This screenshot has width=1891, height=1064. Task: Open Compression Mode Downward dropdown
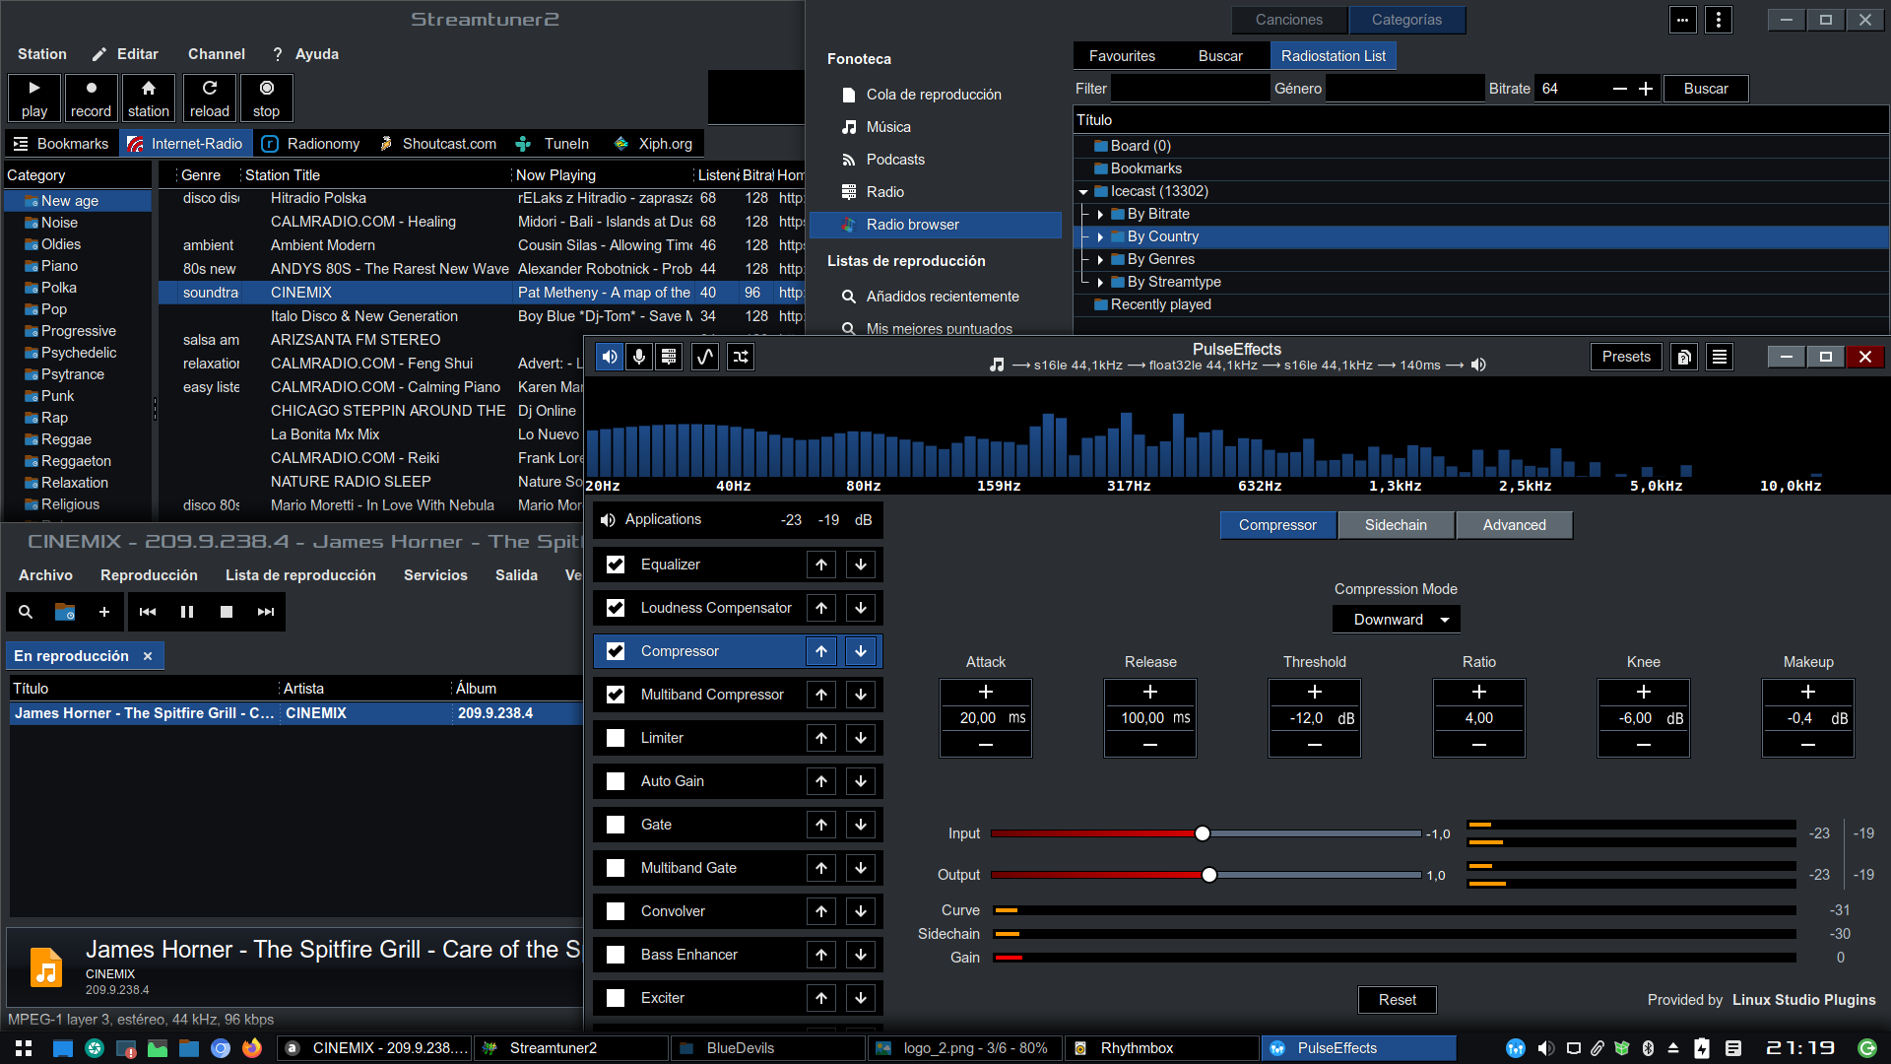pyautogui.click(x=1396, y=620)
